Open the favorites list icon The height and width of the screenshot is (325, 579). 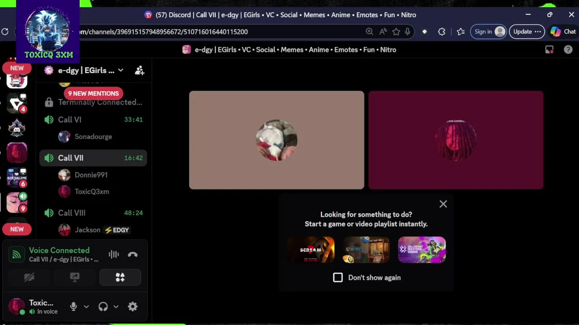point(460,32)
